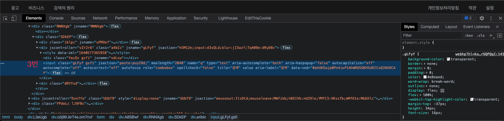Click the ellipsis actions beside selected input node

(3, 63)
